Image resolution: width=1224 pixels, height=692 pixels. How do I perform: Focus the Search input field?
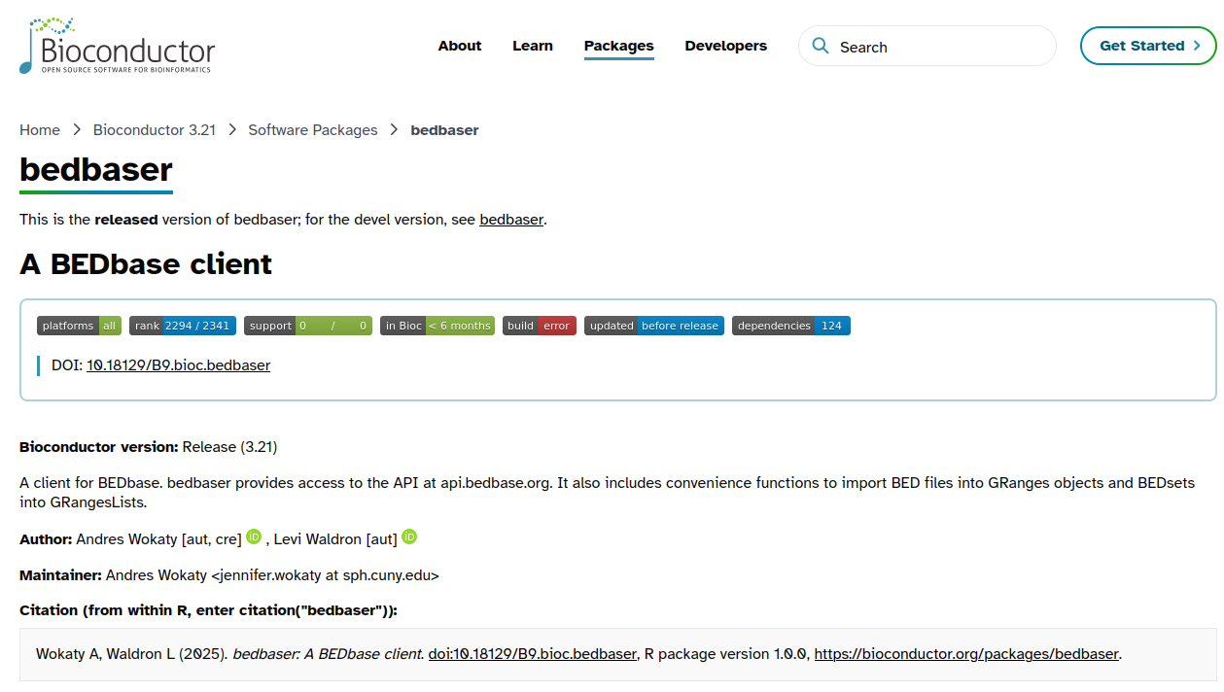pyautogui.click(x=927, y=46)
